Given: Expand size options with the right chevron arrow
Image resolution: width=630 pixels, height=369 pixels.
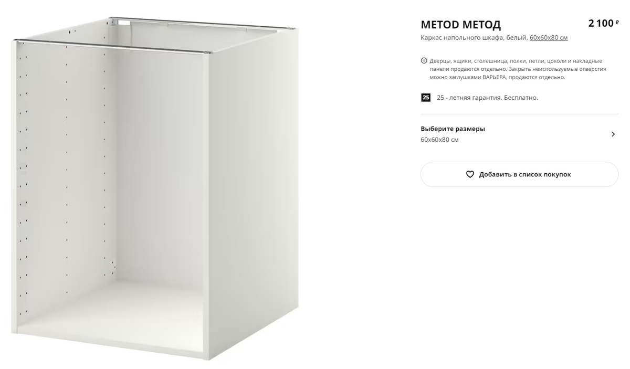Looking at the screenshot, I should [613, 134].
